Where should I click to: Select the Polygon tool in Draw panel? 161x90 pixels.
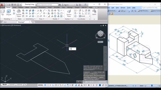38,16
